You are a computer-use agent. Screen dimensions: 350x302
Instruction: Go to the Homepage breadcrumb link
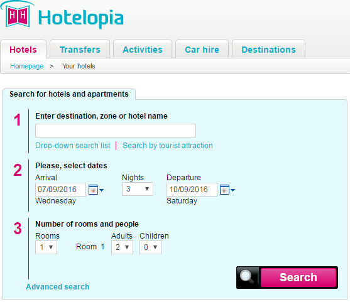click(x=27, y=66)
